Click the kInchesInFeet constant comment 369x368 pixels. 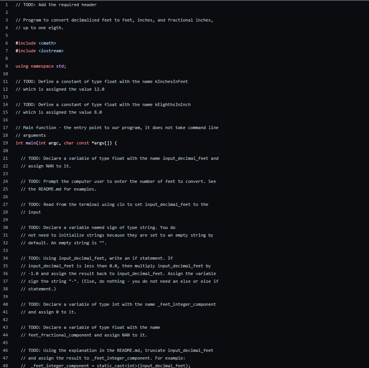click(102, 81)
